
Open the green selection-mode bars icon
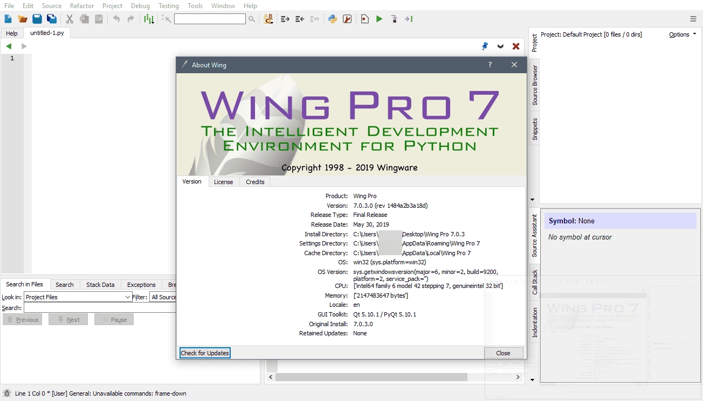click(x=149, y=19)
